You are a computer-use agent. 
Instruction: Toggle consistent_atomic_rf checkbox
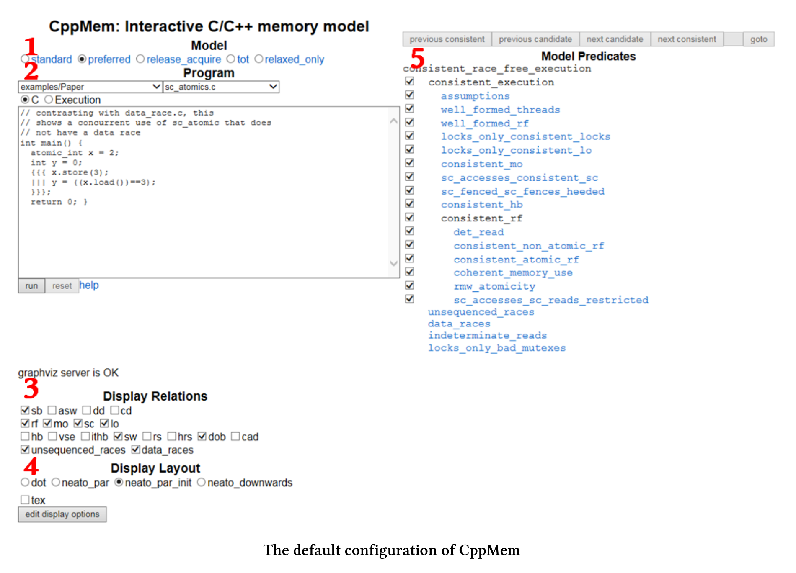410,258
